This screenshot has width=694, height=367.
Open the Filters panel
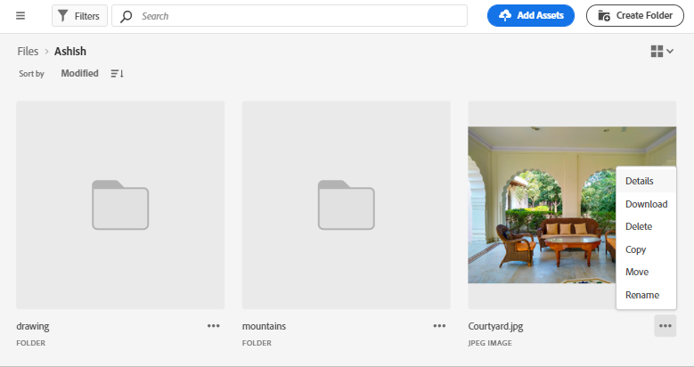point(79,16)
